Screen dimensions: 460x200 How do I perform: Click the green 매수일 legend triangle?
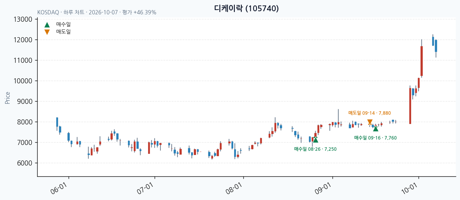pos(47,25)
